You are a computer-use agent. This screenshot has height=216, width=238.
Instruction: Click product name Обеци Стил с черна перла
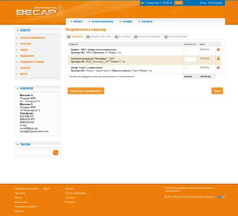click(x=87, y=68)
